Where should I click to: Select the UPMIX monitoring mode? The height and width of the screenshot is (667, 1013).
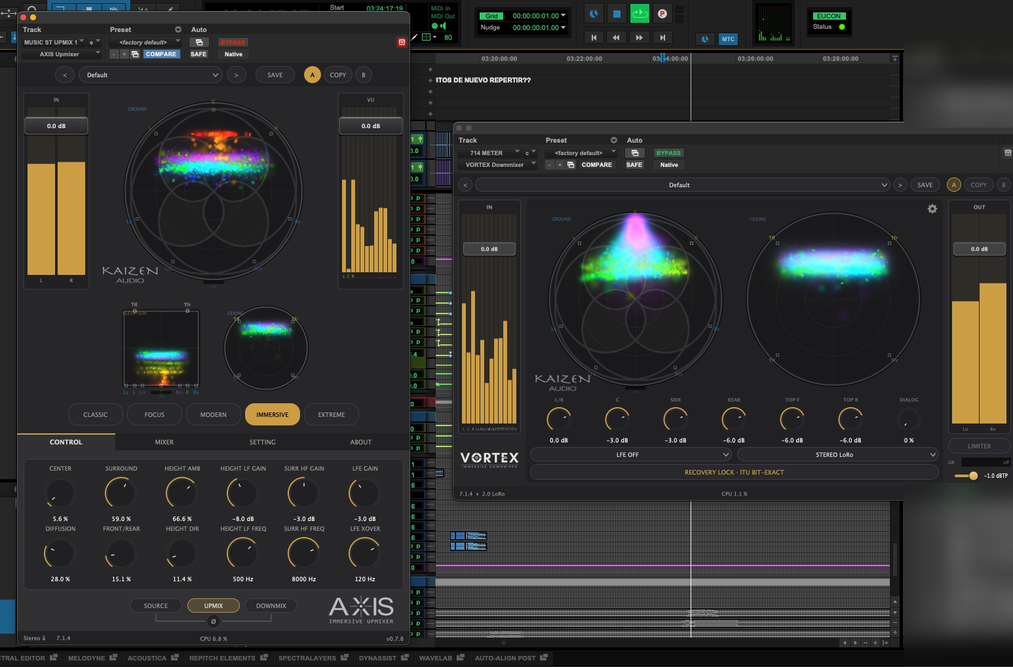click(x=214, y=605)
